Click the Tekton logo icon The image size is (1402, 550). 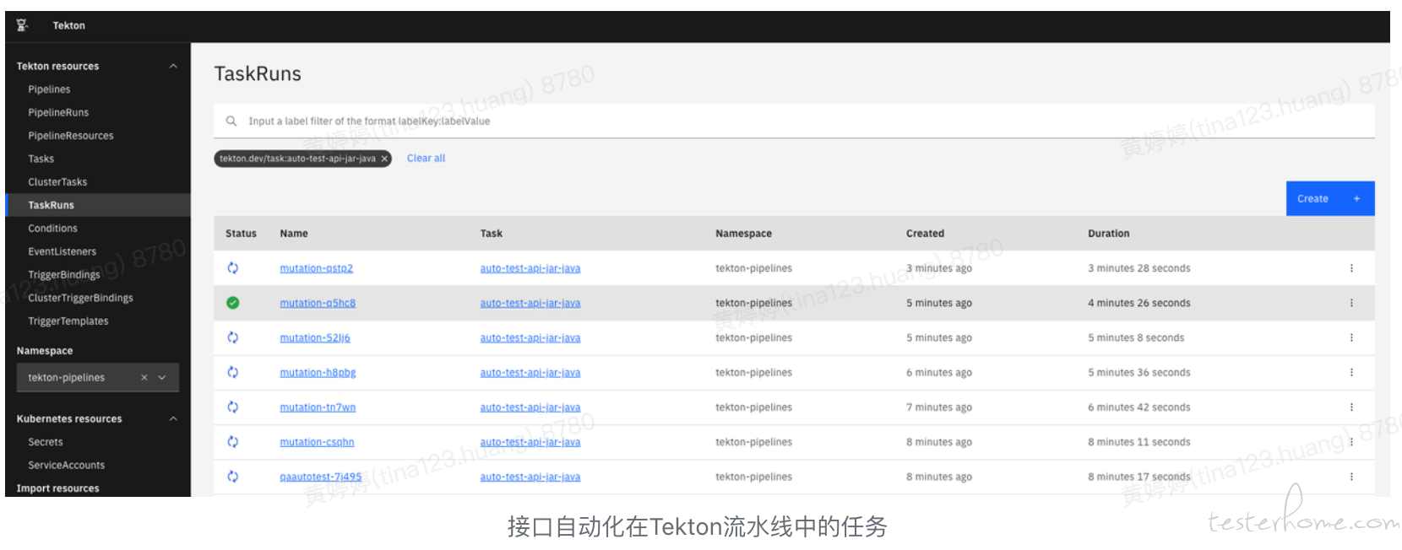[22, 25]
